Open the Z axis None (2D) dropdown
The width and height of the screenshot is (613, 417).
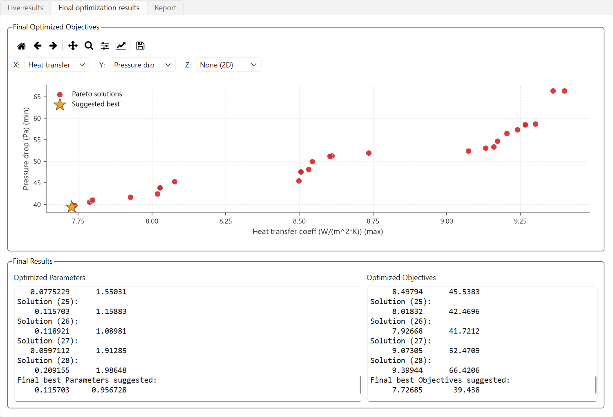[228, 65]
